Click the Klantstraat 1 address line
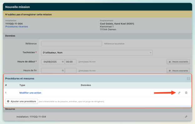Image resolution: width=195 pixels, height=124 pixels. tap(107, 26)
